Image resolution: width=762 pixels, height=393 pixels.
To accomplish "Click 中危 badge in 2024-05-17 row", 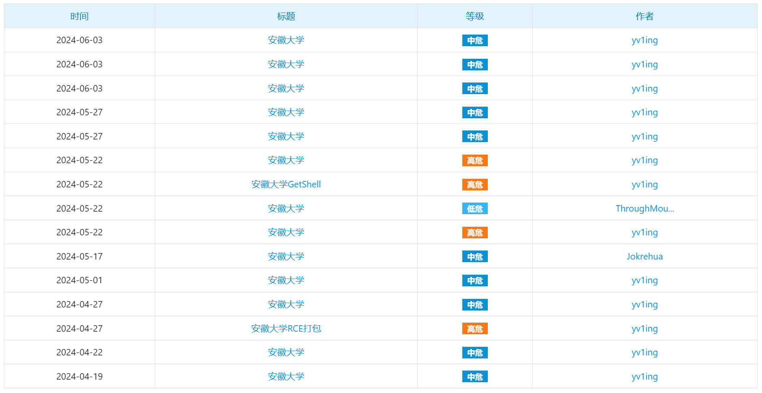I will [475, 257].
